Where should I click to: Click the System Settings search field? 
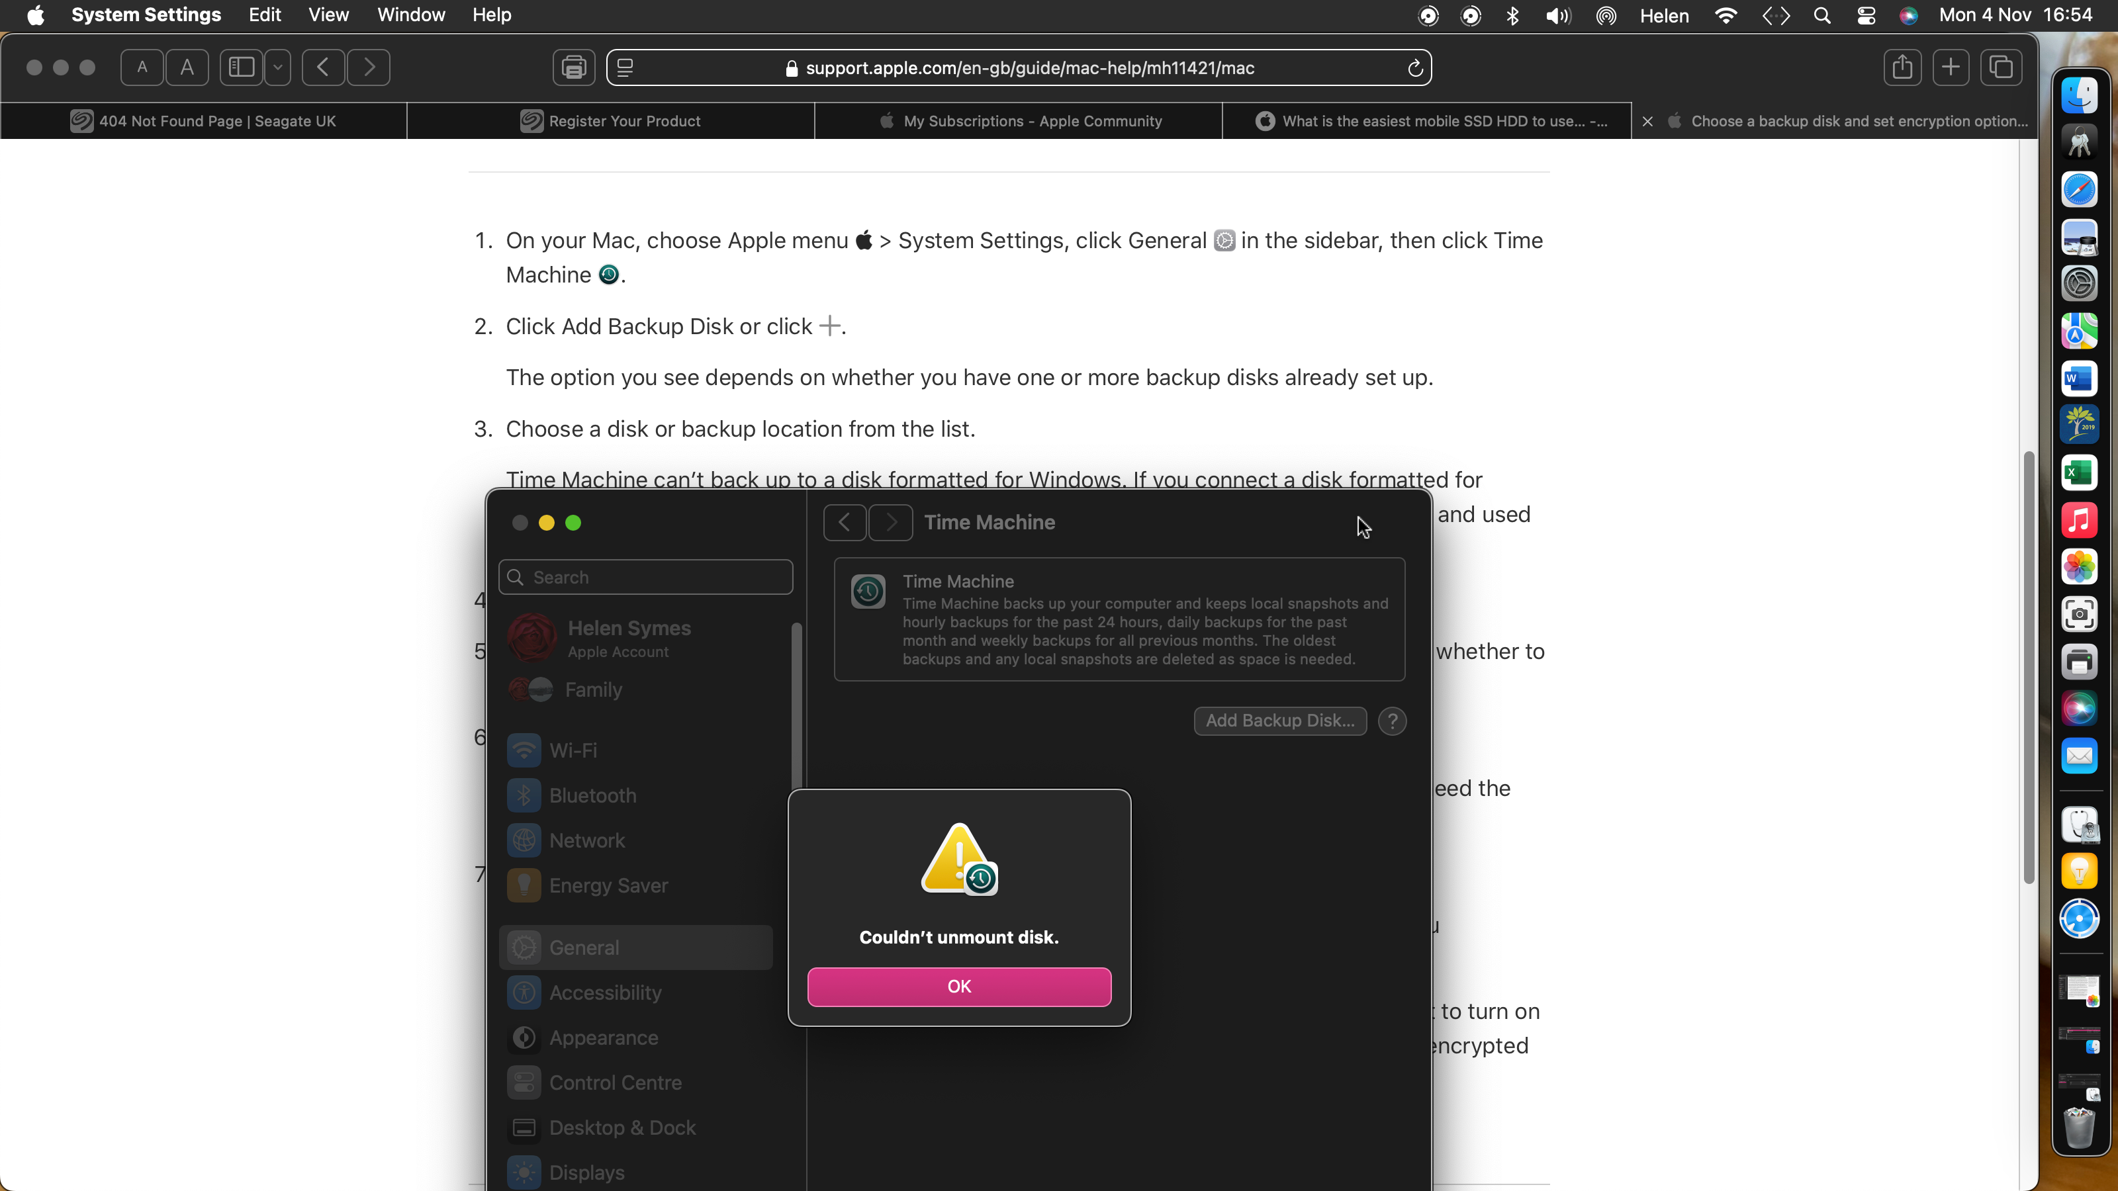(646, 577)
